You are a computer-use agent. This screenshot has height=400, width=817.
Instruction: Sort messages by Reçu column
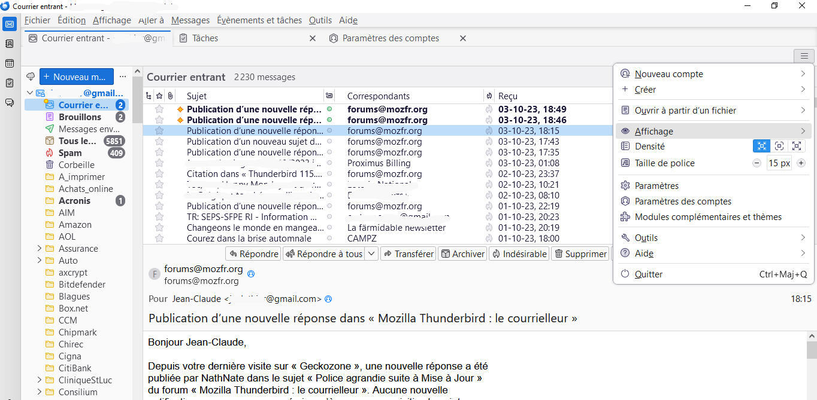tap(508, 96)
